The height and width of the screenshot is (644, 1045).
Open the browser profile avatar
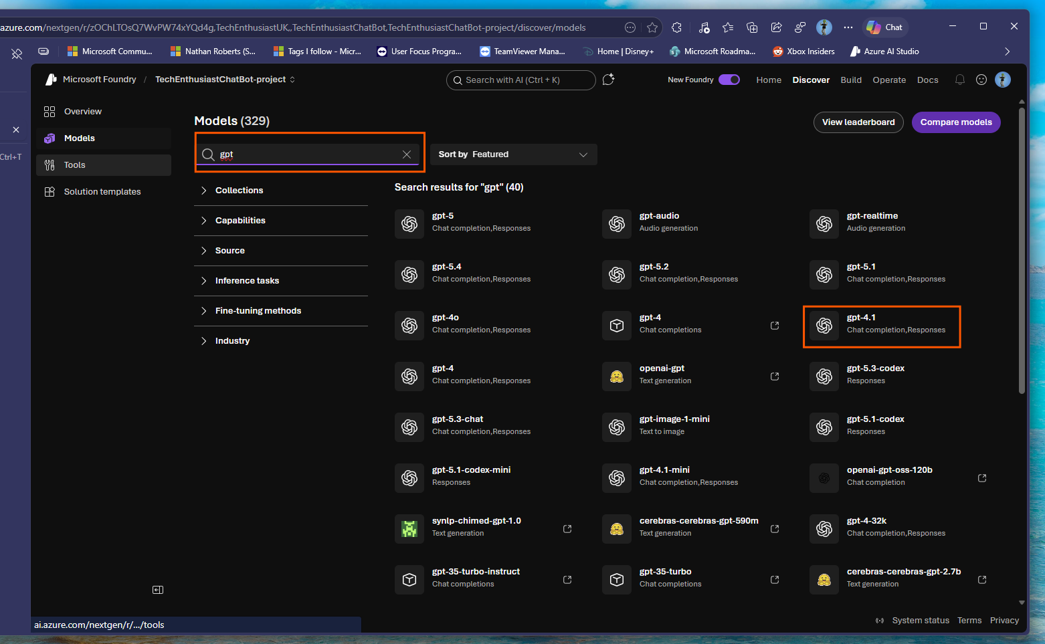(x=824, y=27)
